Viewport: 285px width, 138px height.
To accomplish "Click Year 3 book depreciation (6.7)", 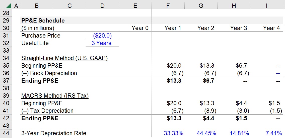I will pos(243,73).
